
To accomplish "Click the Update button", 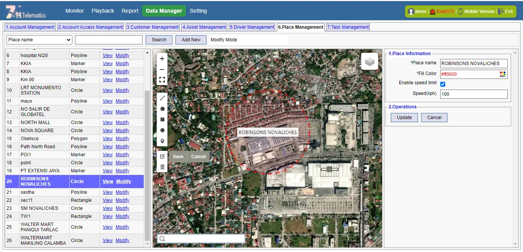I will [x=404, y=118].
